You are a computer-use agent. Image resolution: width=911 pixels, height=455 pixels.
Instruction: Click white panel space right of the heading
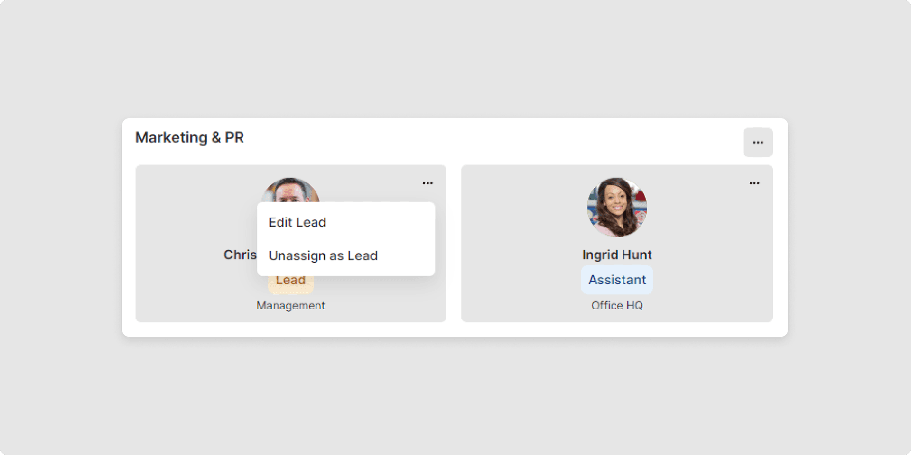click(474, 140)
